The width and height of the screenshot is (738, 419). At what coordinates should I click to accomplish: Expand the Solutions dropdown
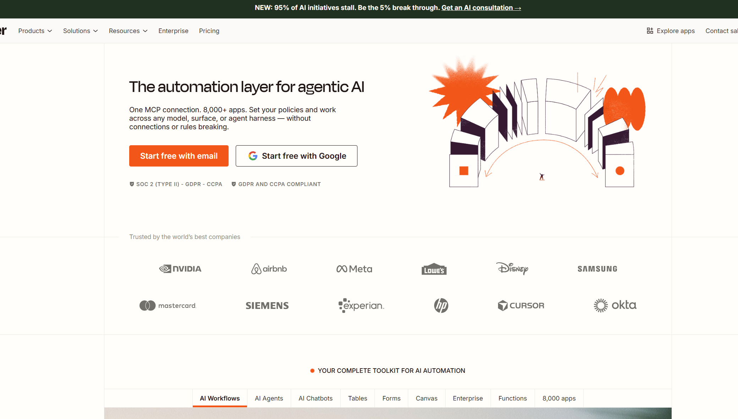[80, 31]
